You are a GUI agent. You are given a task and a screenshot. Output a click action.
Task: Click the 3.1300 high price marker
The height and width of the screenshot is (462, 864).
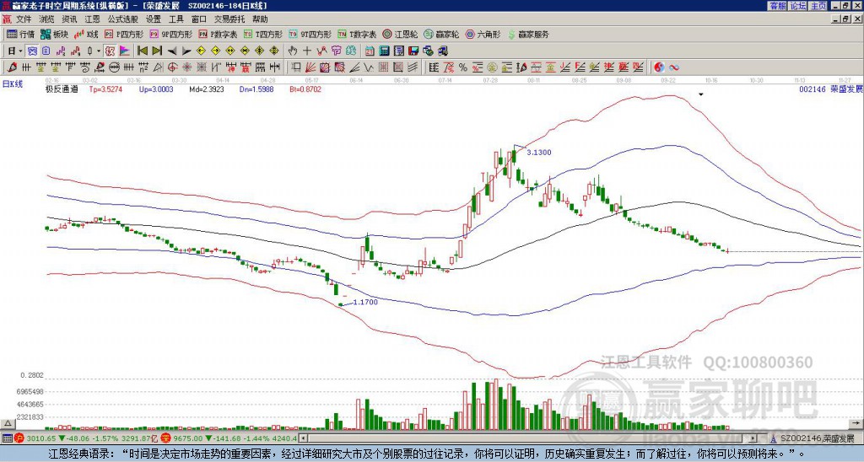[538, 152]
